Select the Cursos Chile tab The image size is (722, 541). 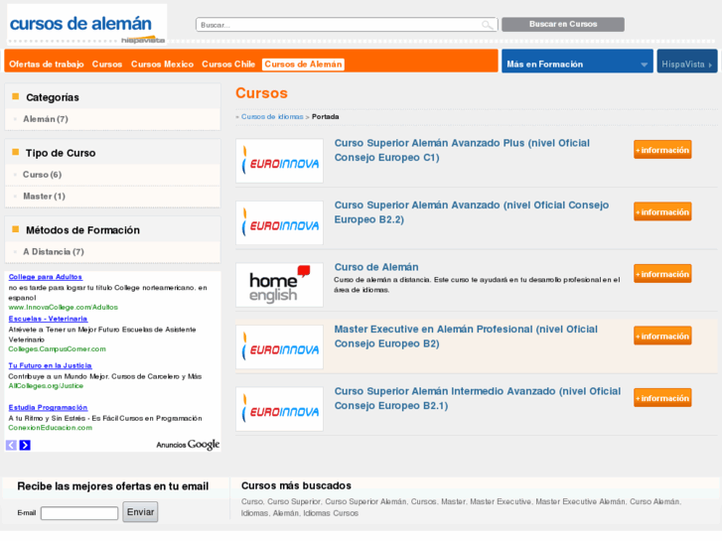point(228,64)
